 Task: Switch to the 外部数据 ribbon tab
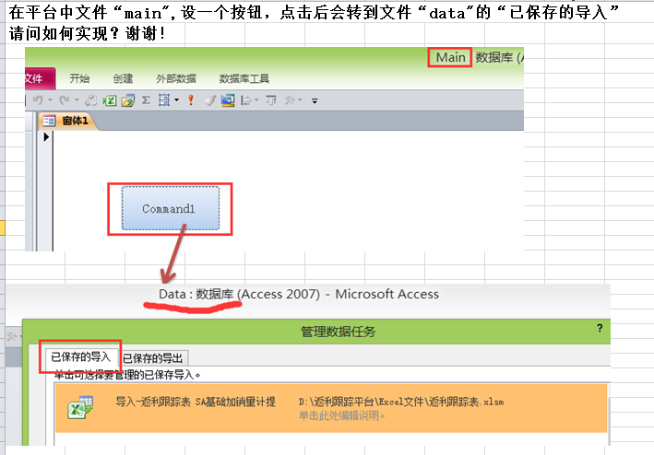[176, 78]
